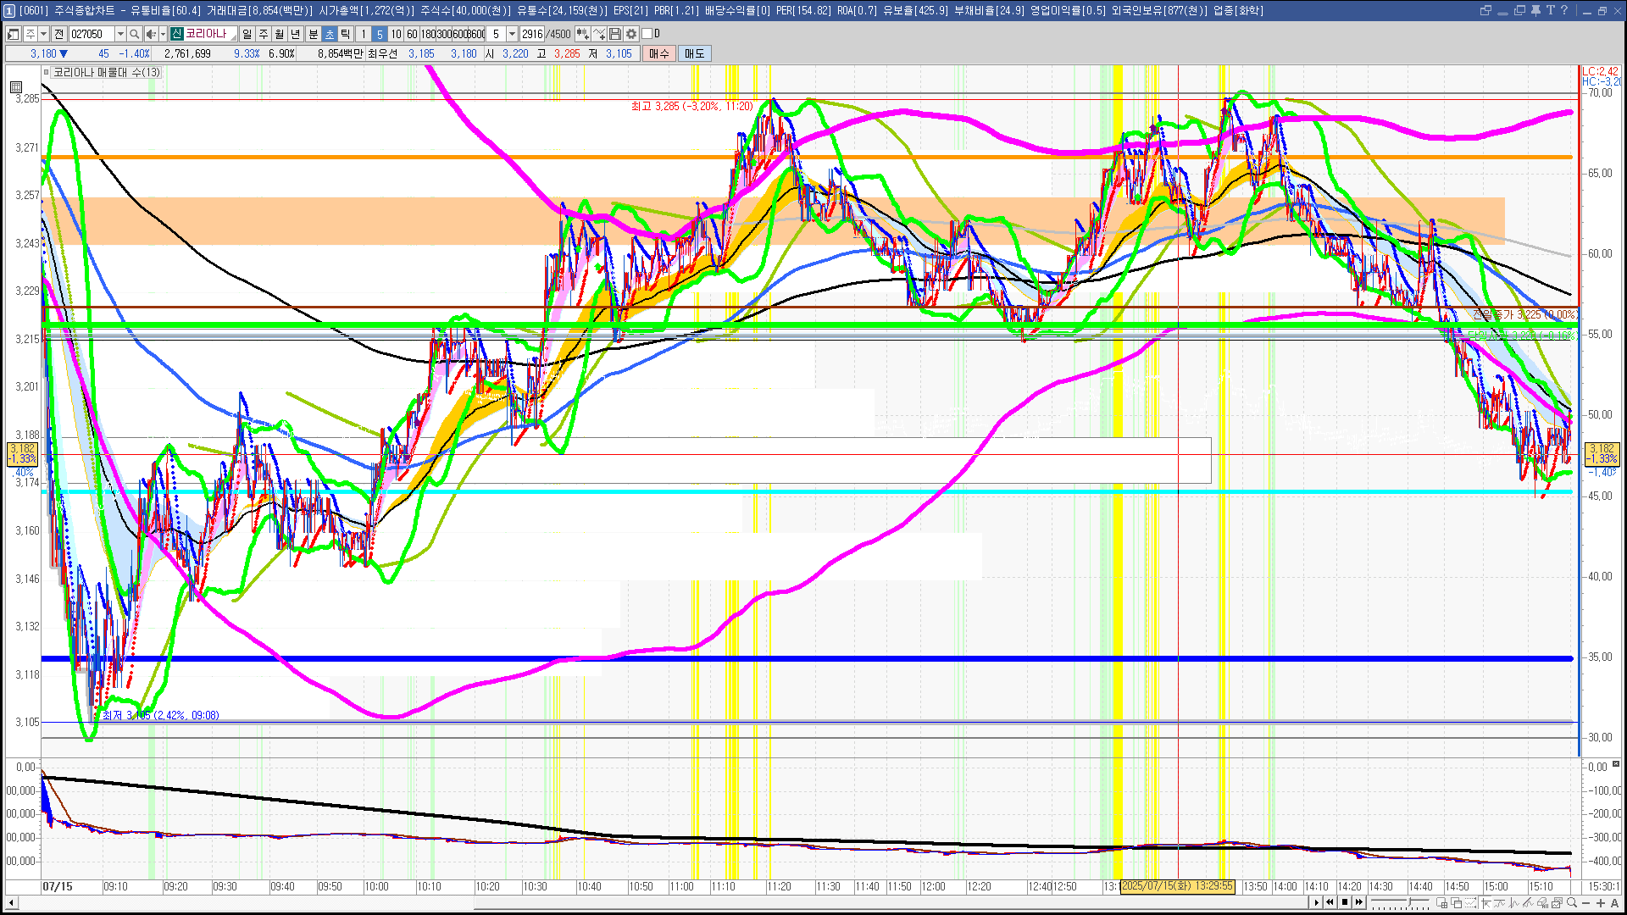Switch to 분 minute period tab
The height and width of the screenshot is (915, 1627).
pyautogui.click(x=313, y=34)
